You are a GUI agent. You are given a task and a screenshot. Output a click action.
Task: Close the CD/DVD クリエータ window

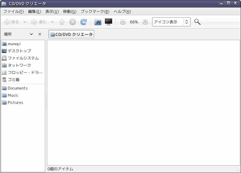235,3
